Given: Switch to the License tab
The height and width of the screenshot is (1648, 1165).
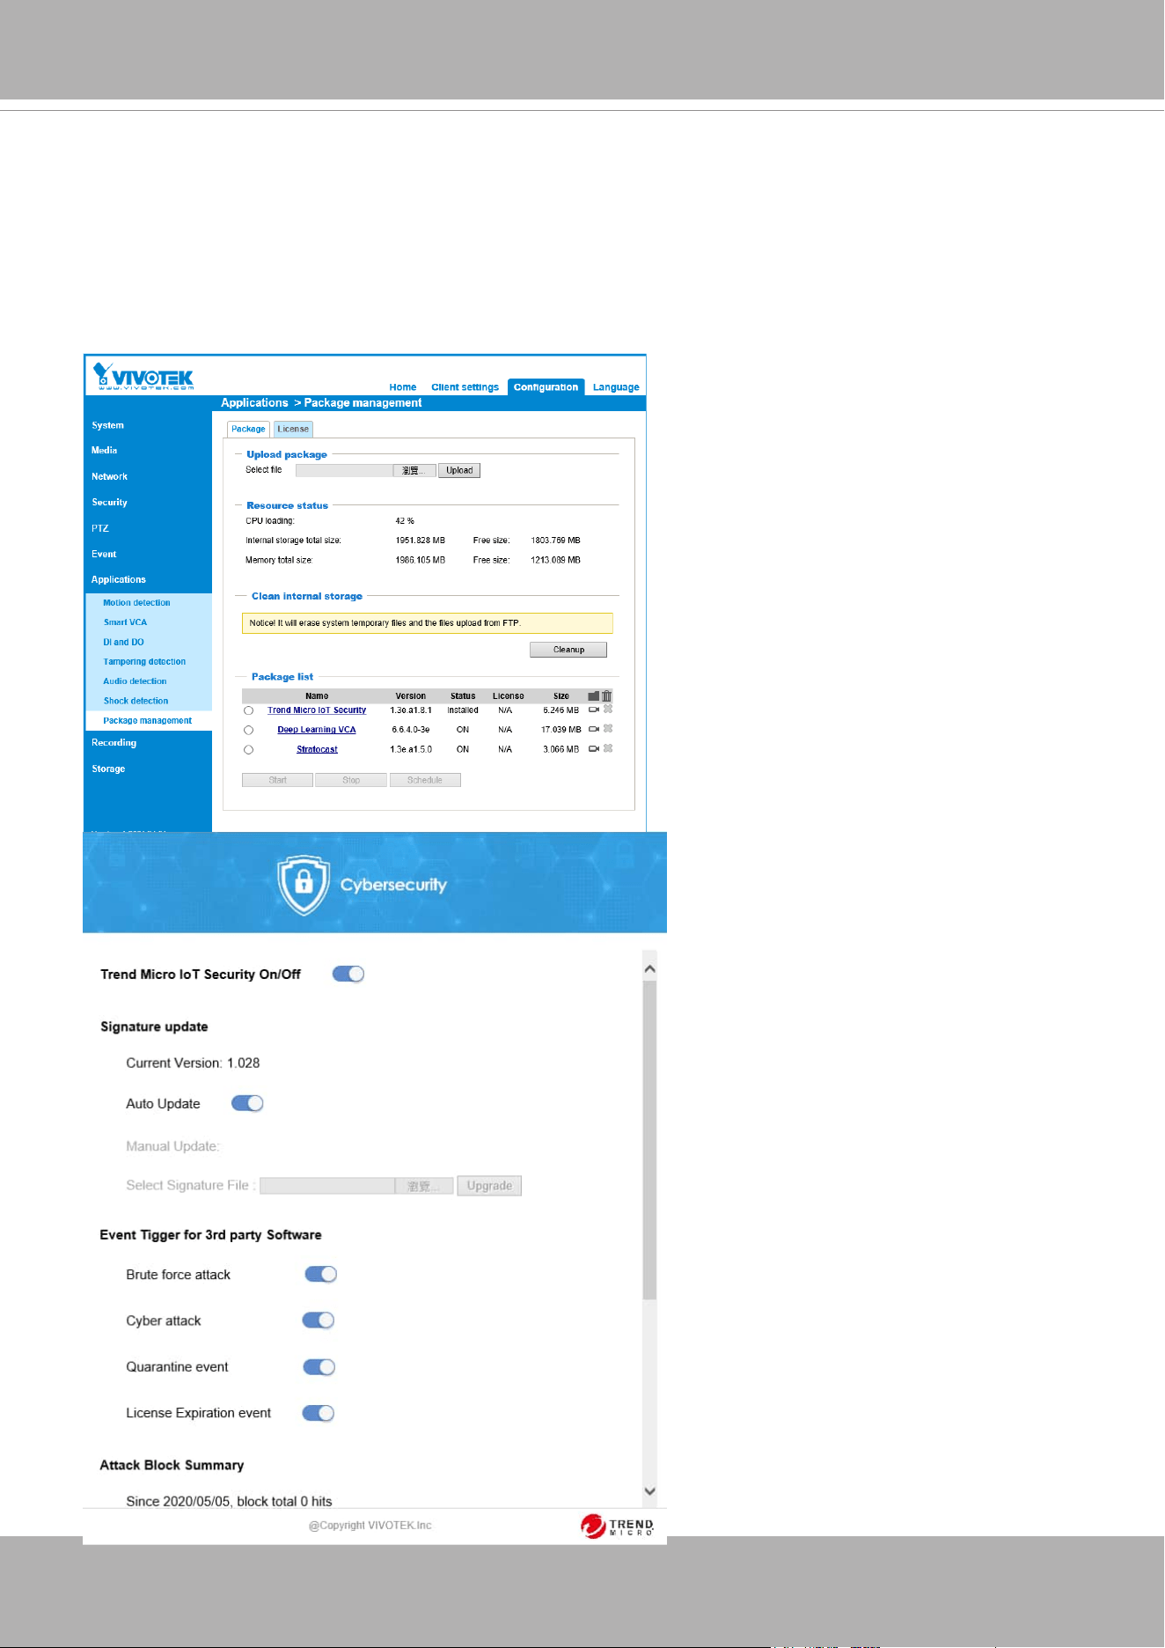Looking at the screenshot, I should pyautogui.click(x=293, y=429).
